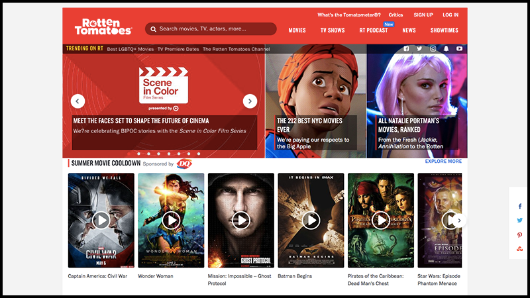Open the NEWS menu
This screenshot has width=530, height=298.
(x=409, y=30)
